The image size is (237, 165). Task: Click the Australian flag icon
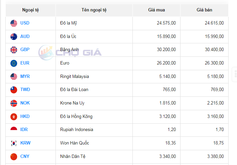pyautogui.click(x=14, y=37)
